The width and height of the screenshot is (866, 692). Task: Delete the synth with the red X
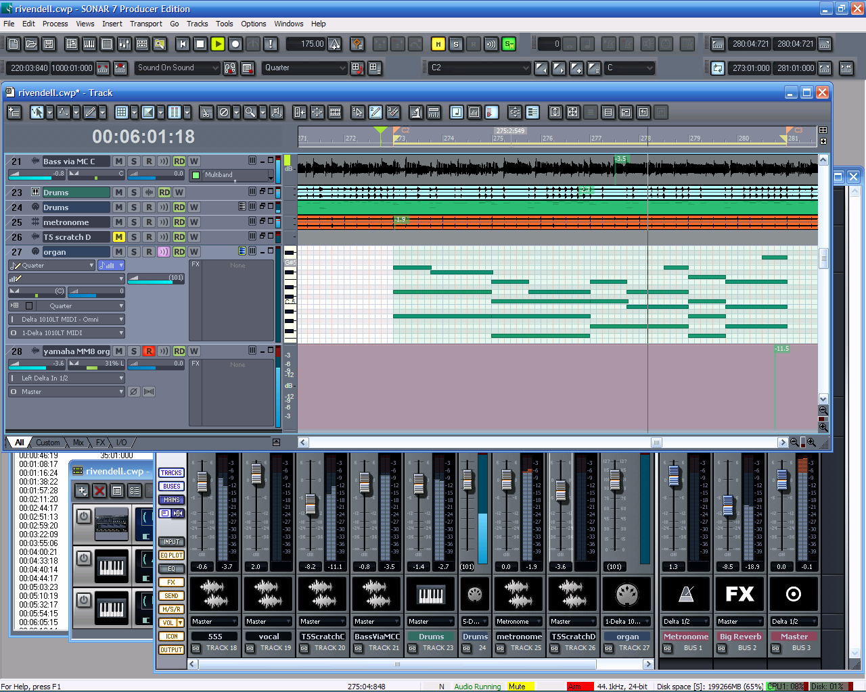(x=99, y=491)
